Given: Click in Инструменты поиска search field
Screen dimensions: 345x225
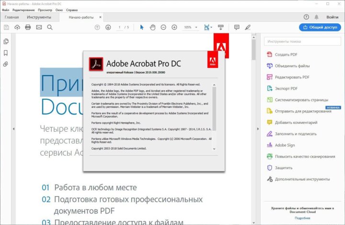Looking at the screenshot, I should [302, 41].
